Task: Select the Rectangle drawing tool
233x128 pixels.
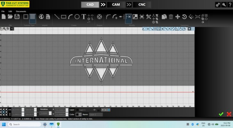Action: click(64, 17)
